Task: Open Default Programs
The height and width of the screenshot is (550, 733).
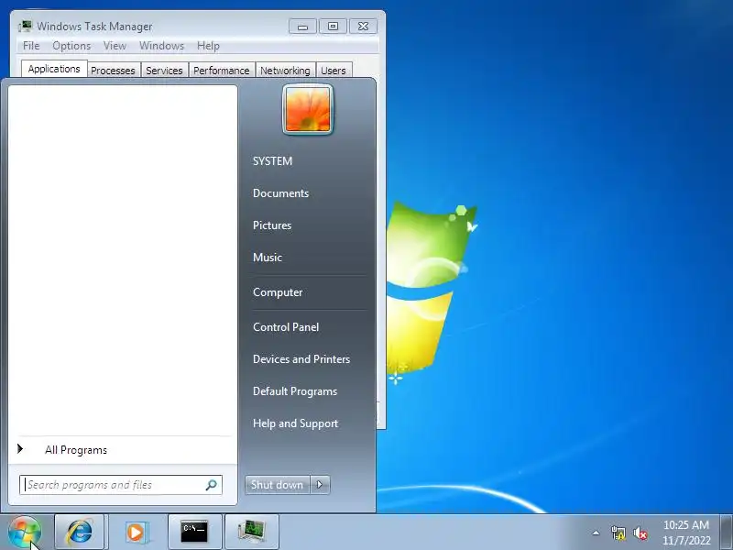Action: pyautogui.click(x=295, y=391)
